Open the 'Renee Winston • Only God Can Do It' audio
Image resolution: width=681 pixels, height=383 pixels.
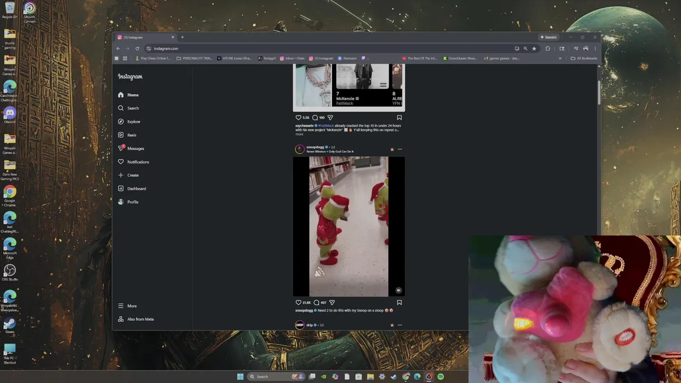pos(330,152)
